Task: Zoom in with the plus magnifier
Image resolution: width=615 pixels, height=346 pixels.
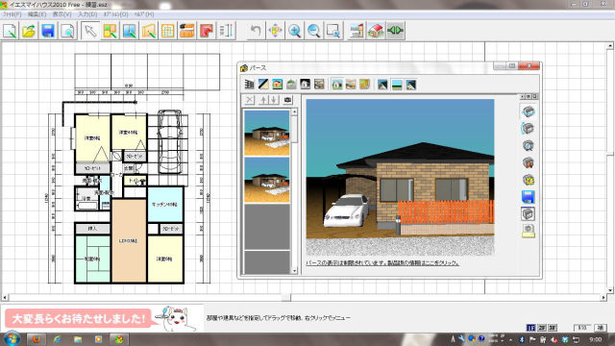Action: (295, 31)
